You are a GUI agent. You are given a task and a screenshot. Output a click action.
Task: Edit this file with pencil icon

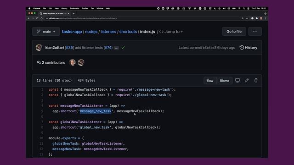coord(247,81)
